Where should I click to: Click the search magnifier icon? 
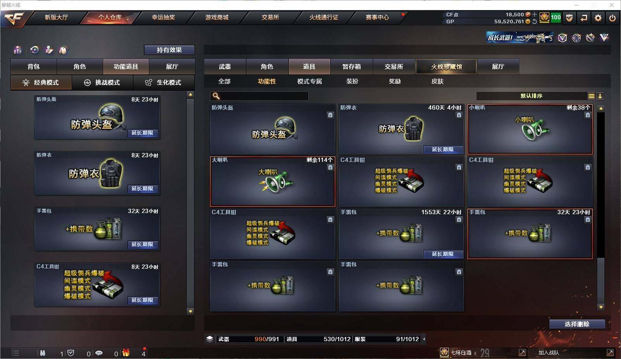click(216, 96)
